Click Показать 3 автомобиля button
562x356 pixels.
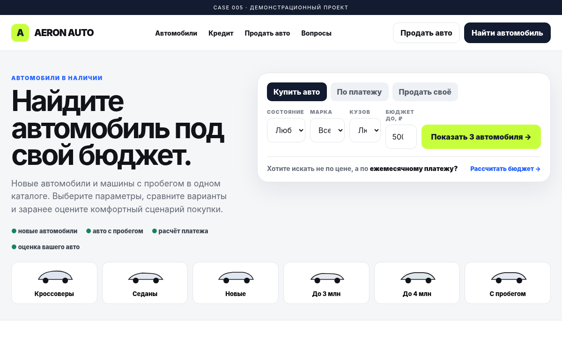481,137
